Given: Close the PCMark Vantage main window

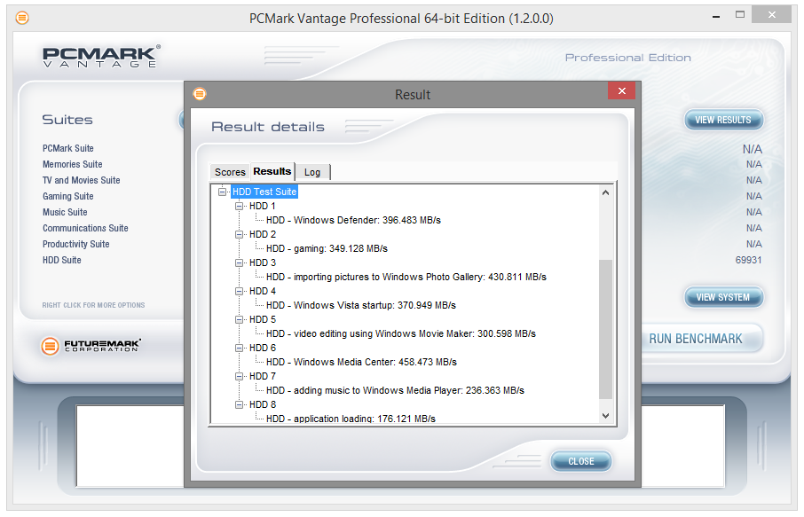Looking at the screenshot, I should click(x=772, y=15).
